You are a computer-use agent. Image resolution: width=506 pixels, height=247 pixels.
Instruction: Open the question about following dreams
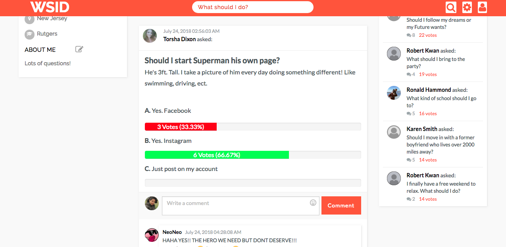(438, 23)
